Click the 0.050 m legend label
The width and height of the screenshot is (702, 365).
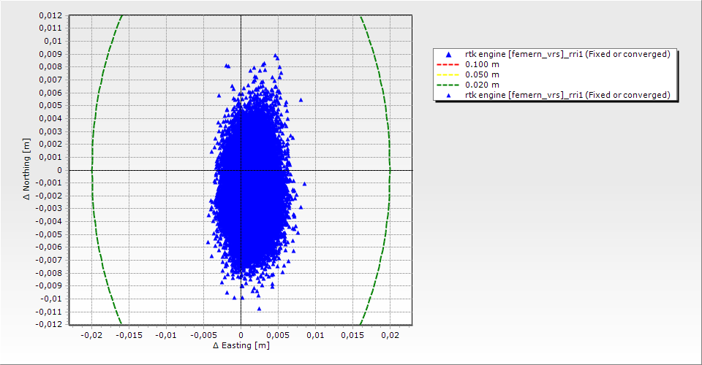(483, 74)
